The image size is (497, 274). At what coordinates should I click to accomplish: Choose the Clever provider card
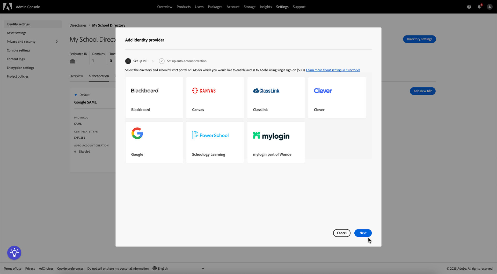pos(337,98)
